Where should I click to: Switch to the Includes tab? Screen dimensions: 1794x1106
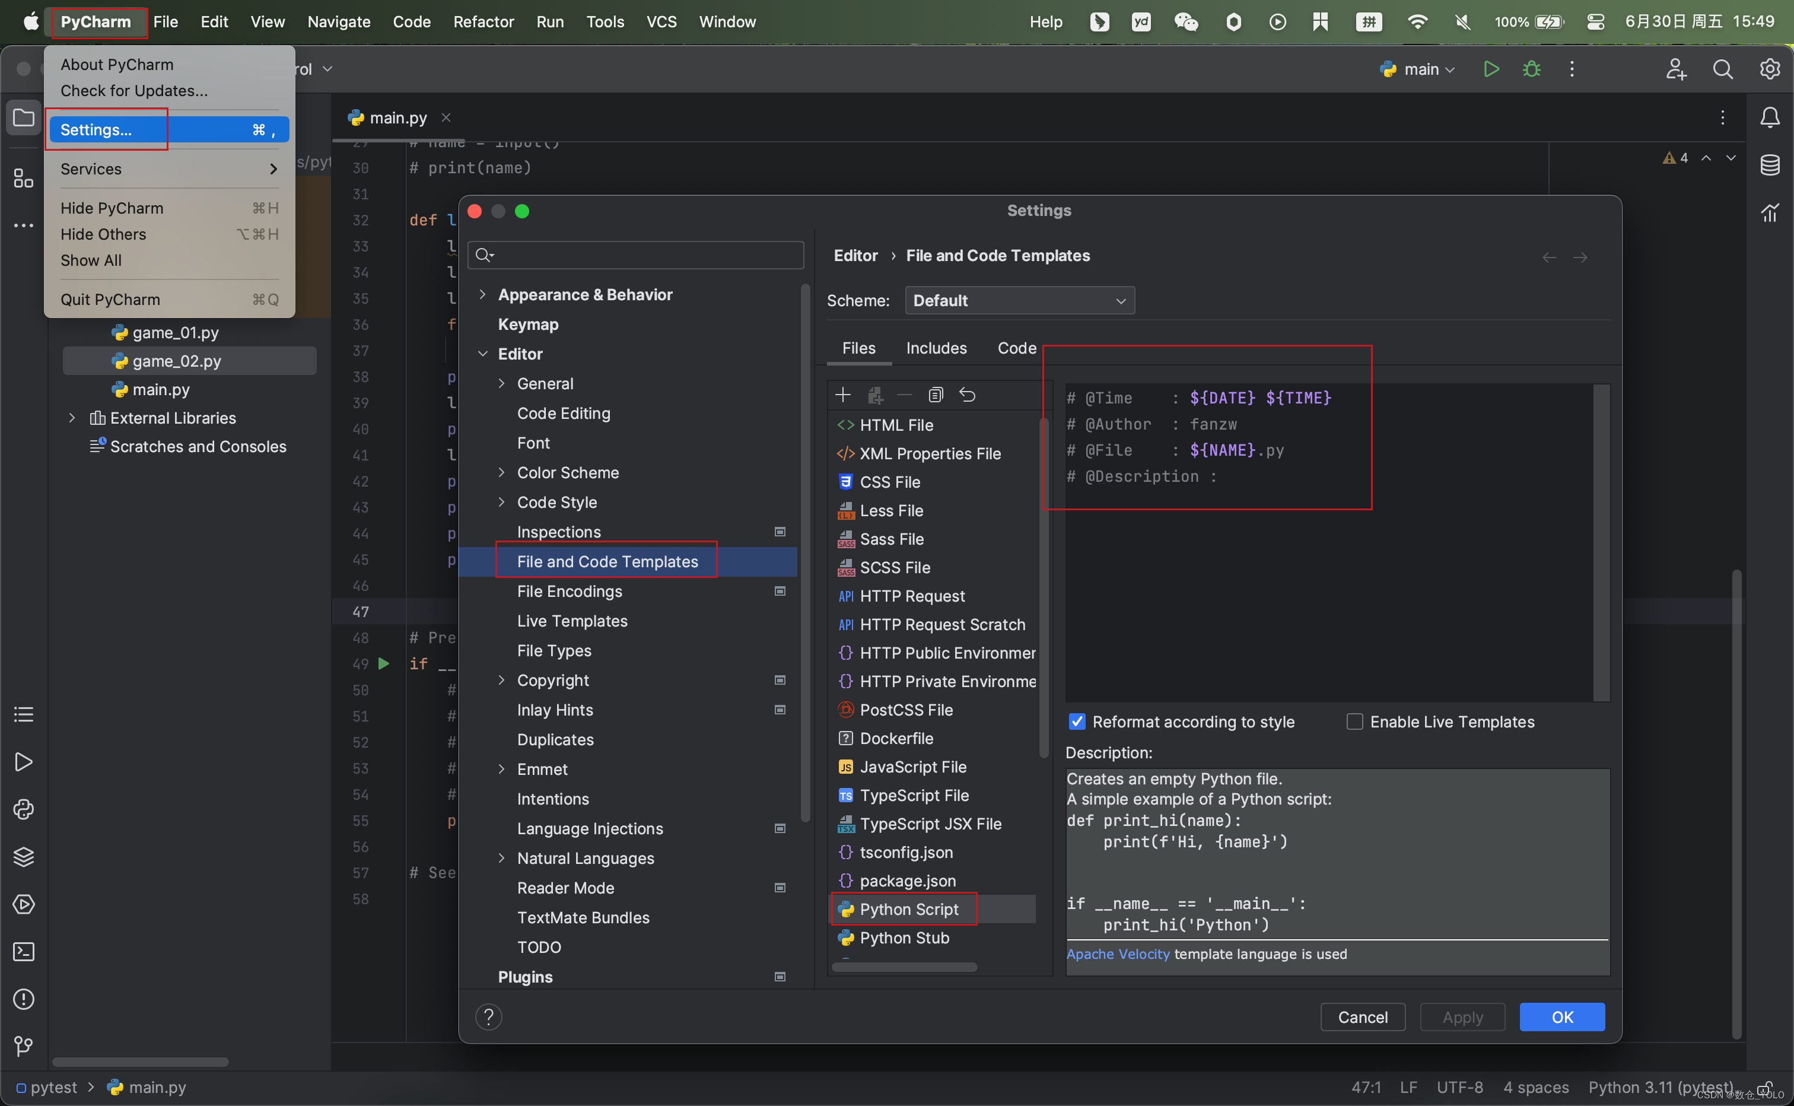pyautogui.click(x=936, y=348)
